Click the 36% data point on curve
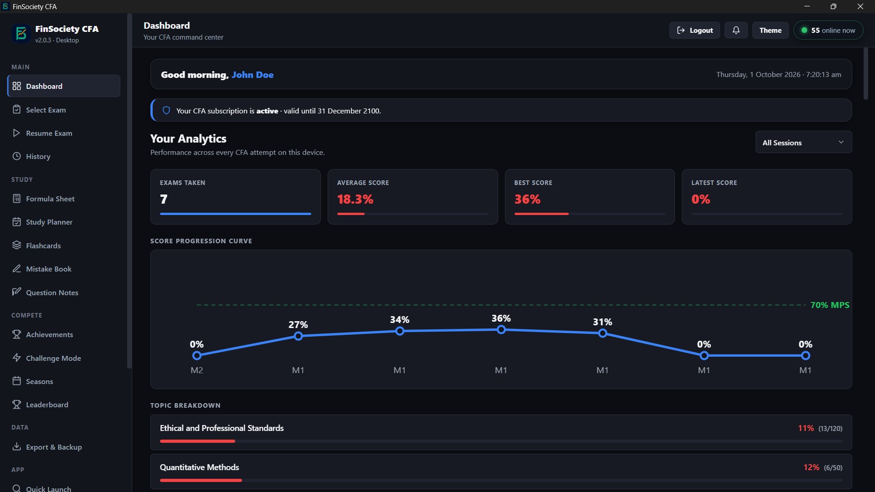The image size is (875, 492). pyautogui.click(x=501, y=330)
